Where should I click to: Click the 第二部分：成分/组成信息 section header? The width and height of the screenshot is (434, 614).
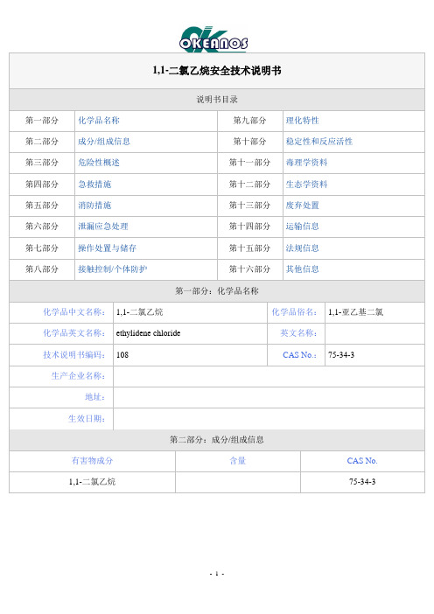(217, 440)
